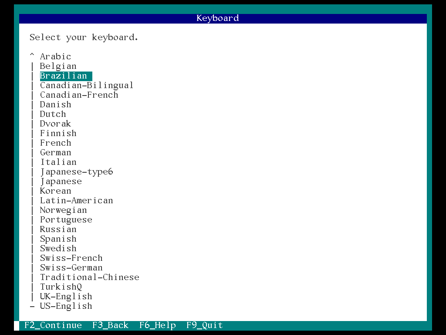The image size is (446, 335).
Task: Choose the German keyboard layout
Action: click(x=55, y=152)
